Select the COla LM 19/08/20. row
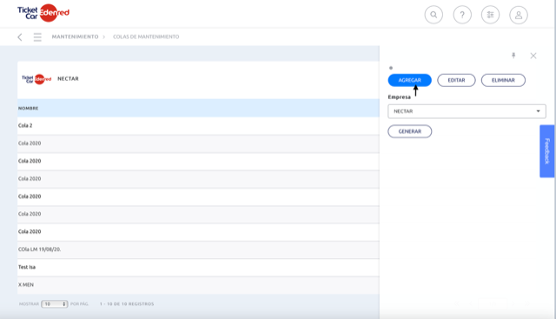 tap(198, 249)
